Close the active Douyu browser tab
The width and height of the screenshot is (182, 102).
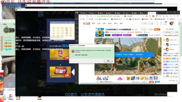[155, 13]
